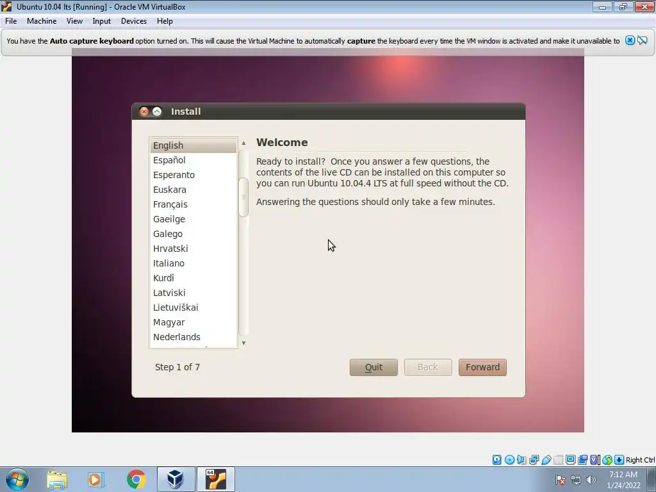Open the Action Center flag tray icon

pyautogui.click(x=561, y=480)
